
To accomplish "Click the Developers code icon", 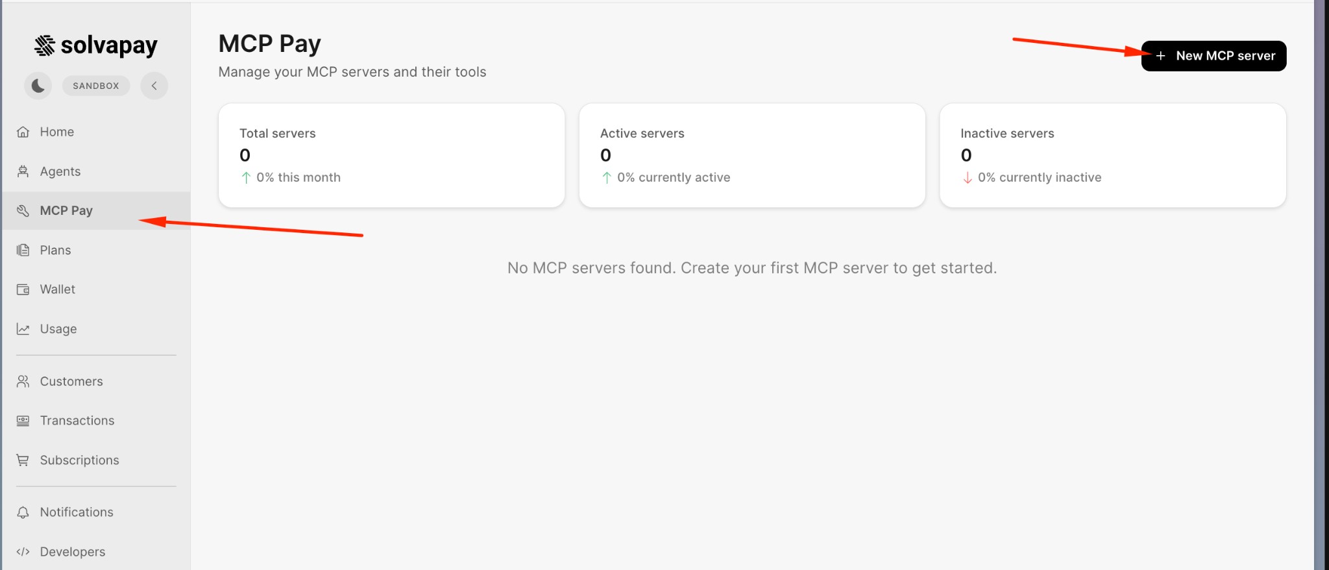I will pyautogui.click(x=23, y=552).
